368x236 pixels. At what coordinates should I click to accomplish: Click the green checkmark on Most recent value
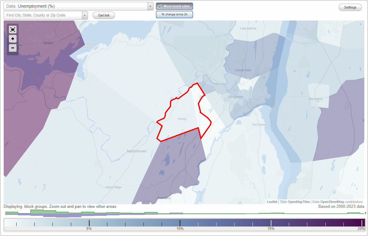tap(159, 6)
